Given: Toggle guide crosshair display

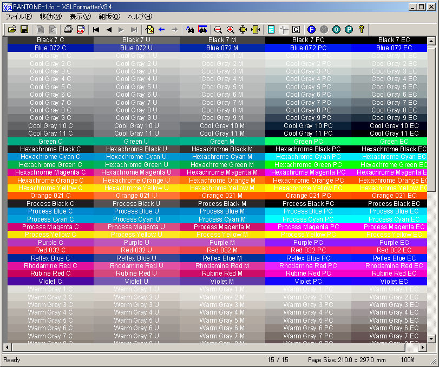Looking at the screenshot, I should pos(283,29).
